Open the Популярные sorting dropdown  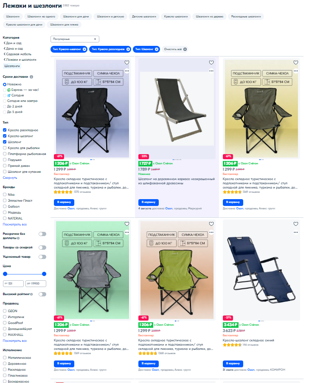coord(75,39)
